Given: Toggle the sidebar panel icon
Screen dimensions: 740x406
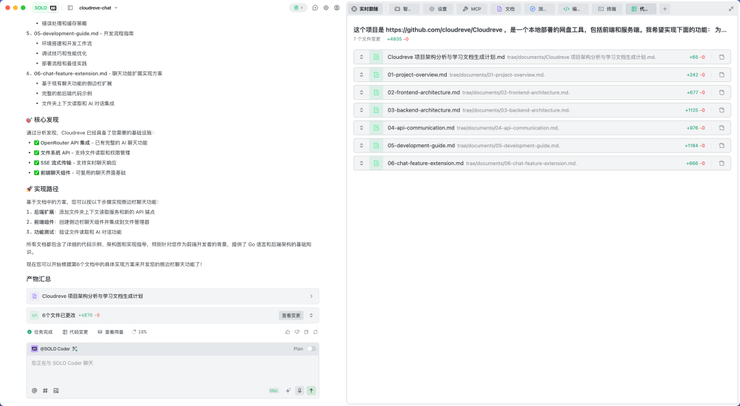Looking at the screenshot, I should [x=71, y=8].
